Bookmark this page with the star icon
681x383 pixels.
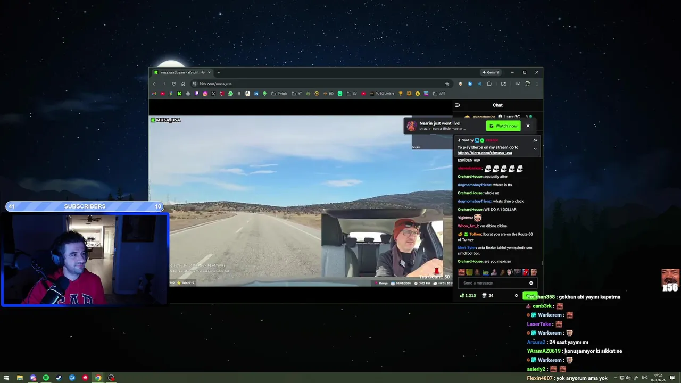coord(447,84)
